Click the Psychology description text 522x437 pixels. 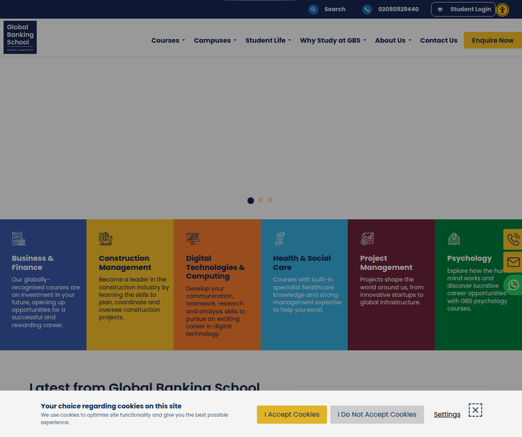[481, 289]
